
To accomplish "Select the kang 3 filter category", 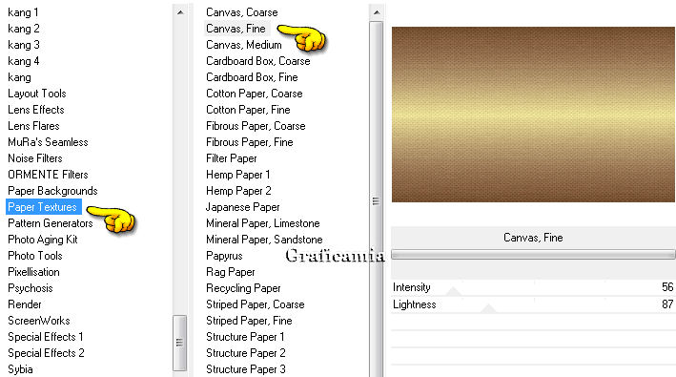I will 23,45.
